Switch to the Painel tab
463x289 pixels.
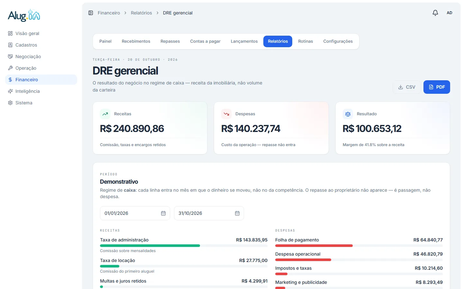(x=105, y=41)
